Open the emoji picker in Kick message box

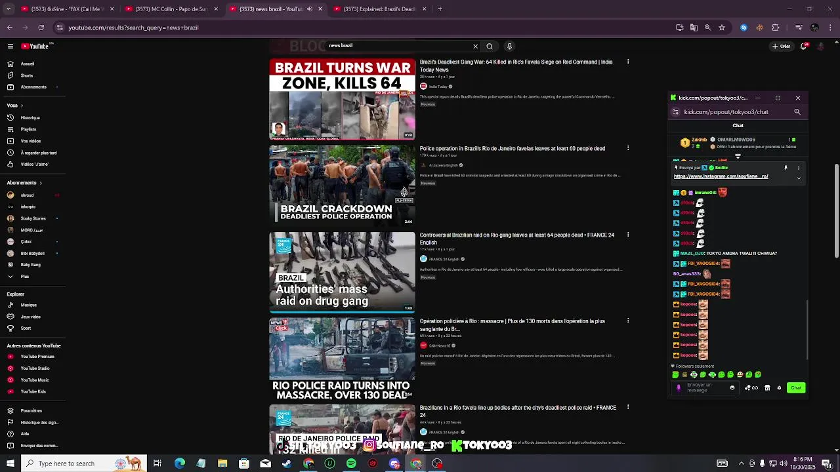tap(732, 388)
